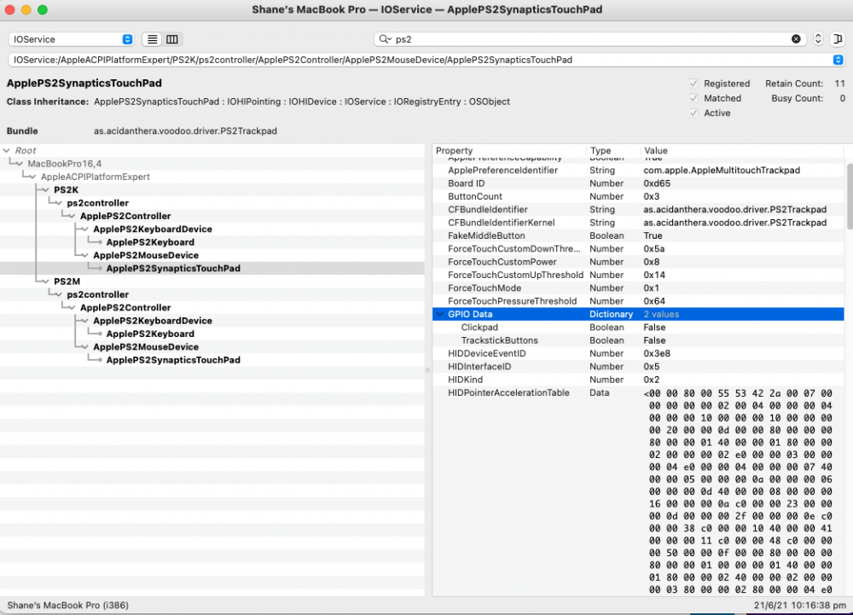This screenshot has height=615, width=853.
Task: Toggle the inspector sidebar panel icon
Action: pos(838,39)
